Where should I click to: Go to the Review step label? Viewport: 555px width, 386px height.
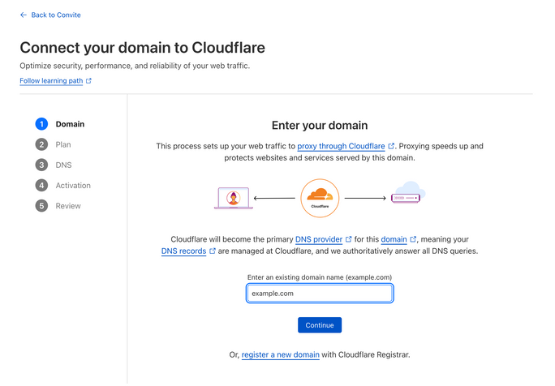click(68, 206)
